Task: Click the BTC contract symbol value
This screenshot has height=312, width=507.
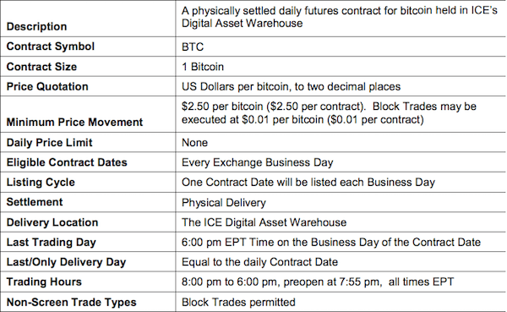Action: pyautogui.click(x=193, y=47)
